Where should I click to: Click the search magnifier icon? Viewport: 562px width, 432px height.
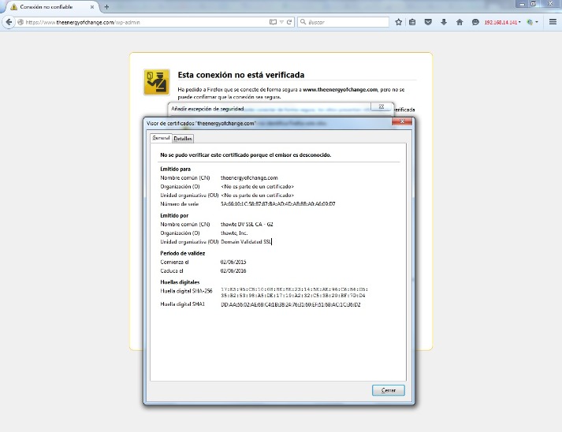click(303, 22)
